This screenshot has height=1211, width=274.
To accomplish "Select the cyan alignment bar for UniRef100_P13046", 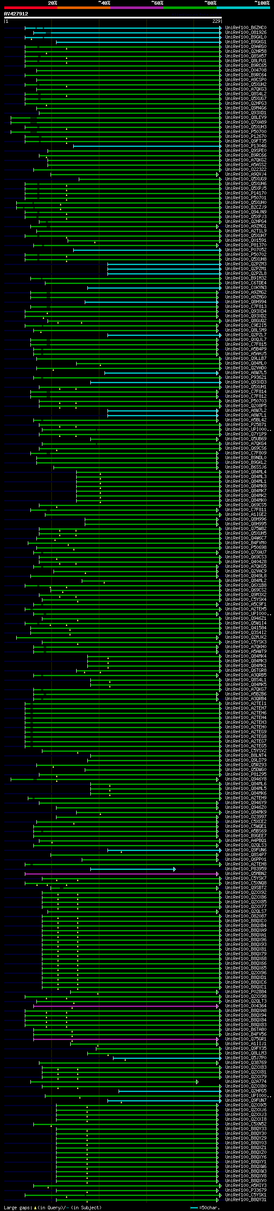I will click(147, 146).
